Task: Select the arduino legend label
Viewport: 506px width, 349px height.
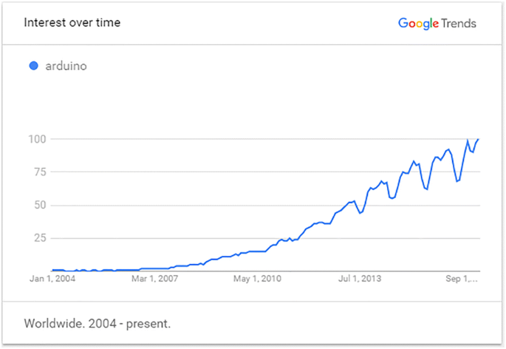Action: pyautogui.click(x=66, y=67)
